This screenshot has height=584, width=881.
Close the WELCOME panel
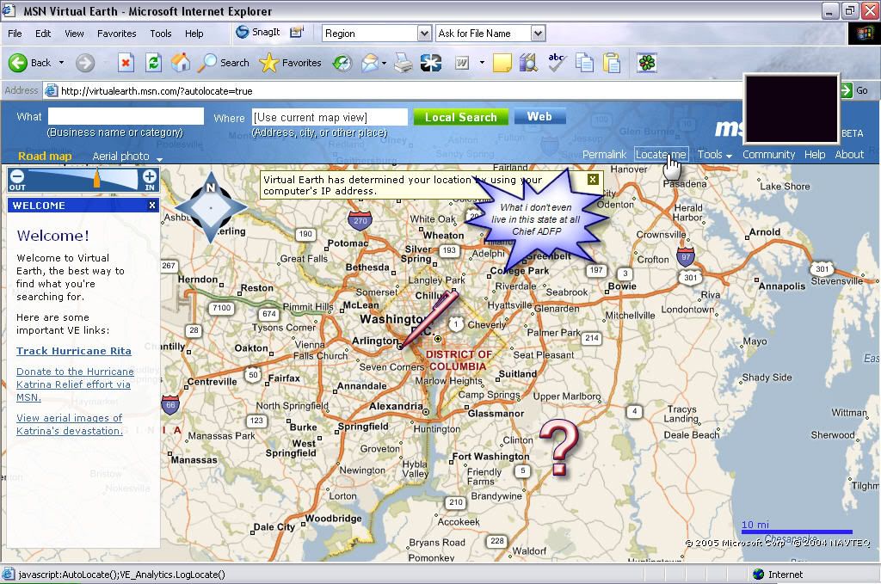151,206
